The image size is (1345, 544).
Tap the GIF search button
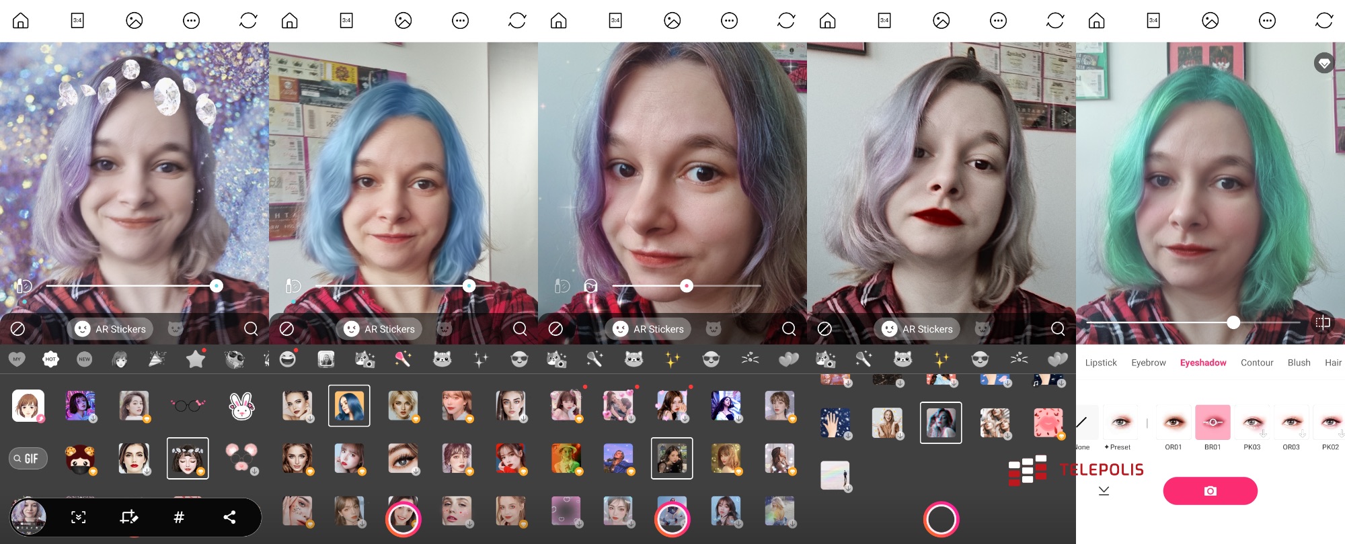point(28,459)
